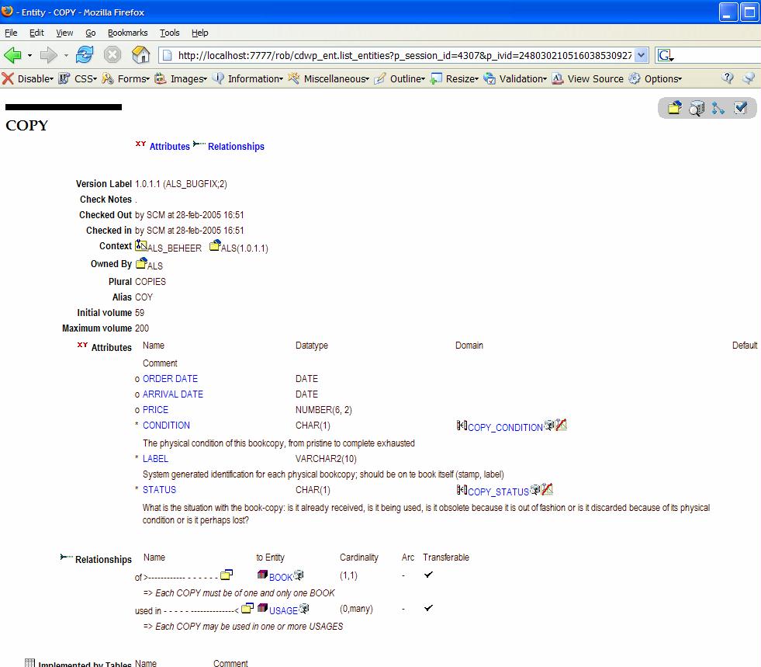761x667 pixels.
Task: Click the folder icon in the Owned By row
Action: click(x=141, y=262)
